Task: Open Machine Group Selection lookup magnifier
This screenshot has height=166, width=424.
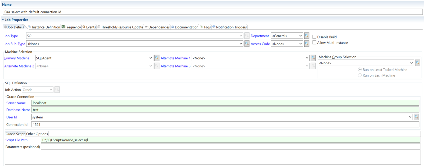Action: pos(417,63)
